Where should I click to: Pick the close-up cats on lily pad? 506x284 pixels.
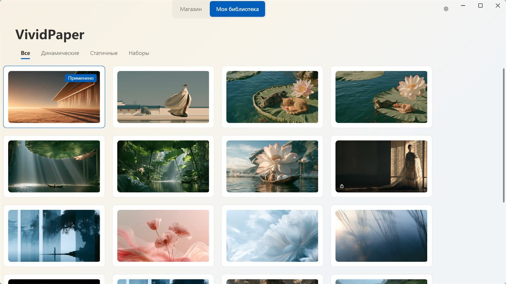pyautogui.click(x=272, y=97)
